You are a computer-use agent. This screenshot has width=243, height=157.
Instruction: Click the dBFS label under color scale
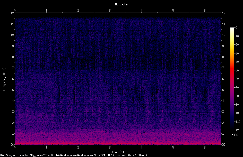coord(235,135)
